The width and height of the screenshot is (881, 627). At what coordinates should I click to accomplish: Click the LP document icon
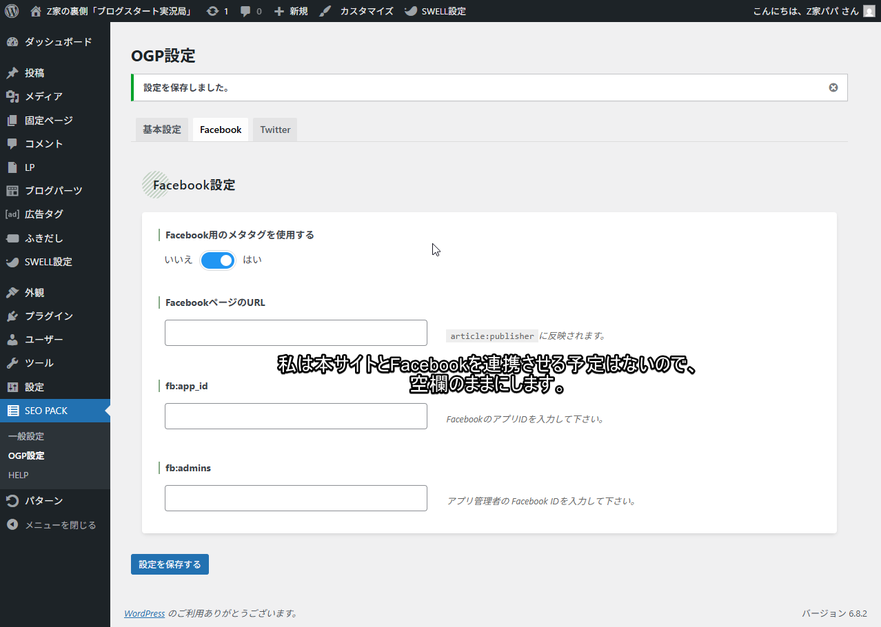[12, 167]
